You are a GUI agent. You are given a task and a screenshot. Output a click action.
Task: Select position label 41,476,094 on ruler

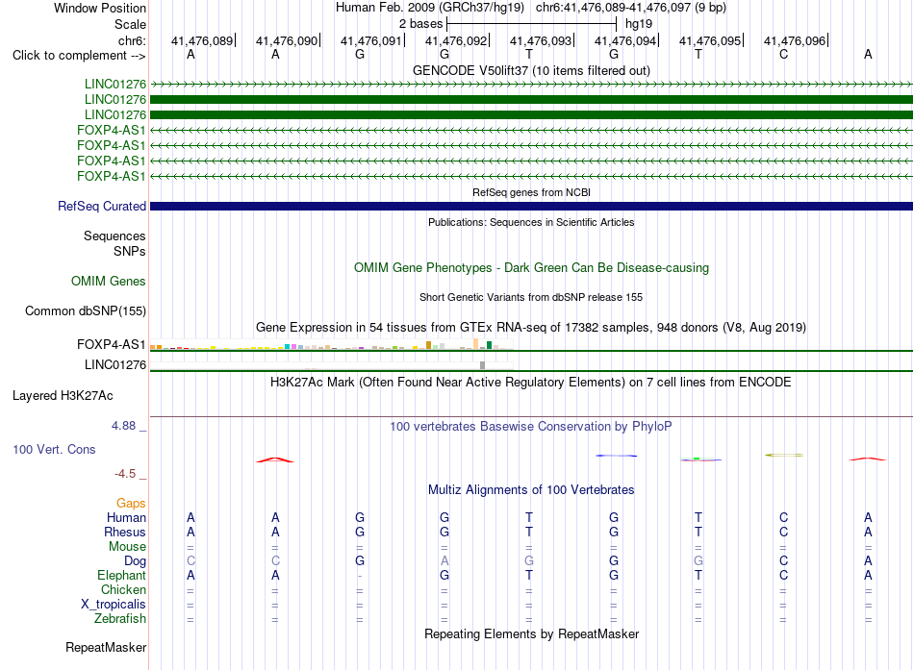coord(625,40)
